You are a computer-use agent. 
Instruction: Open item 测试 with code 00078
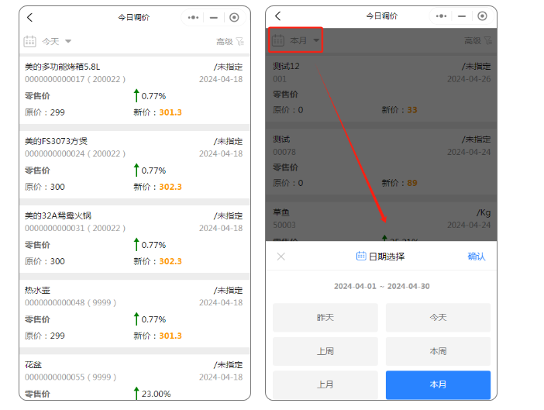pyautogui.click(x=281, y=140)
